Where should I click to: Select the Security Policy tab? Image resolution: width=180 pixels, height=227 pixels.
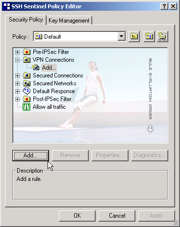coord(26,20)
